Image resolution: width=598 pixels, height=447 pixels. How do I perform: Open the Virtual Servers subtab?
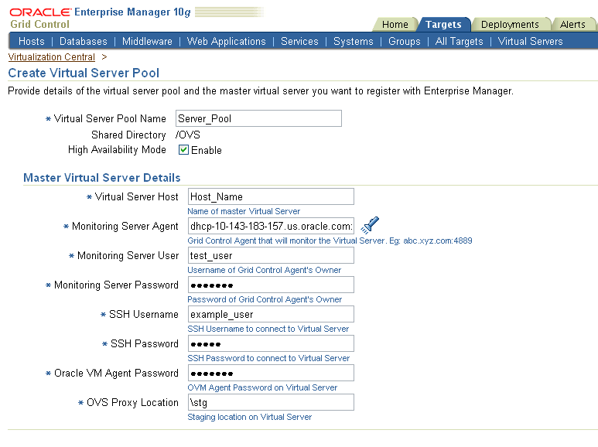click(x=530, y=41)
